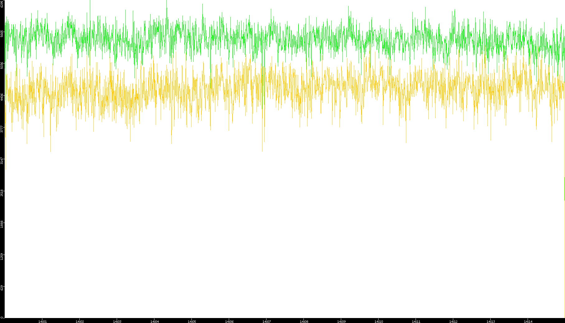The height and width of the screenshot is (323, 565).
Task: Click the 1888 vertical axis label
Action: pyautogui.click(x=2, y=224)
